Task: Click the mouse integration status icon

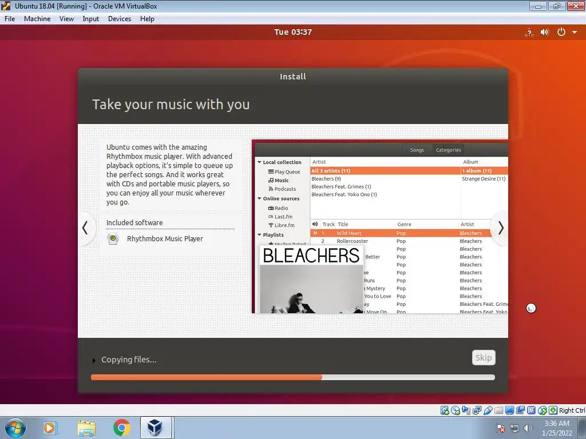Action: [x=543, y=410]
